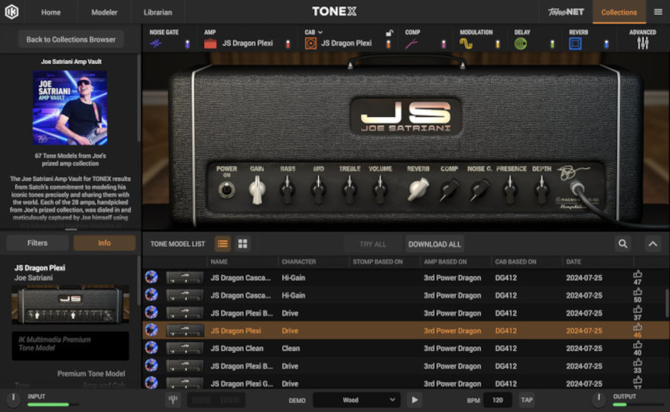This screenshot has width=670, height=412.
Task: Toggle the cab lock icon
Action: tap(389, 33)
